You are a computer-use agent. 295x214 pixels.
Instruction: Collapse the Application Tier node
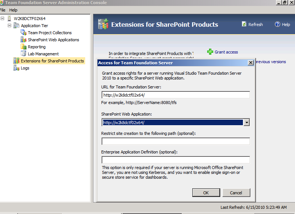(9, 25)
